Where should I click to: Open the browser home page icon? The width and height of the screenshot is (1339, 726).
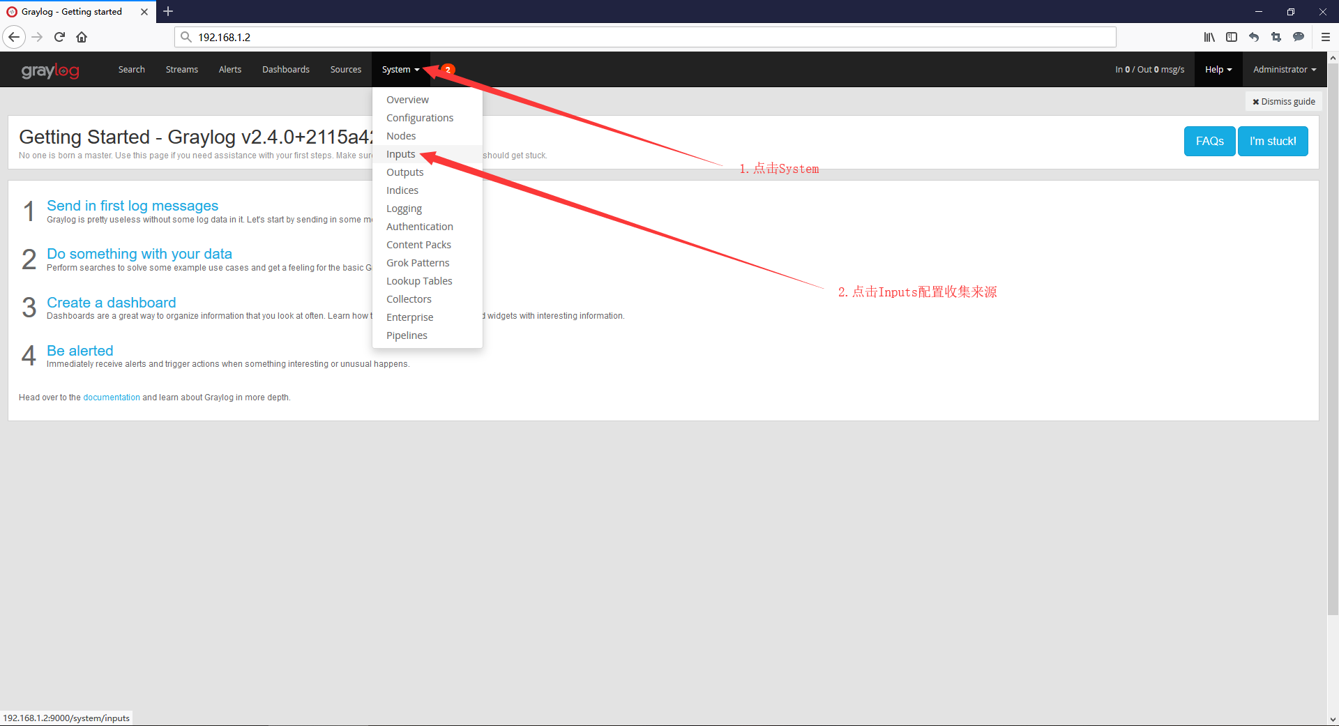82,37
